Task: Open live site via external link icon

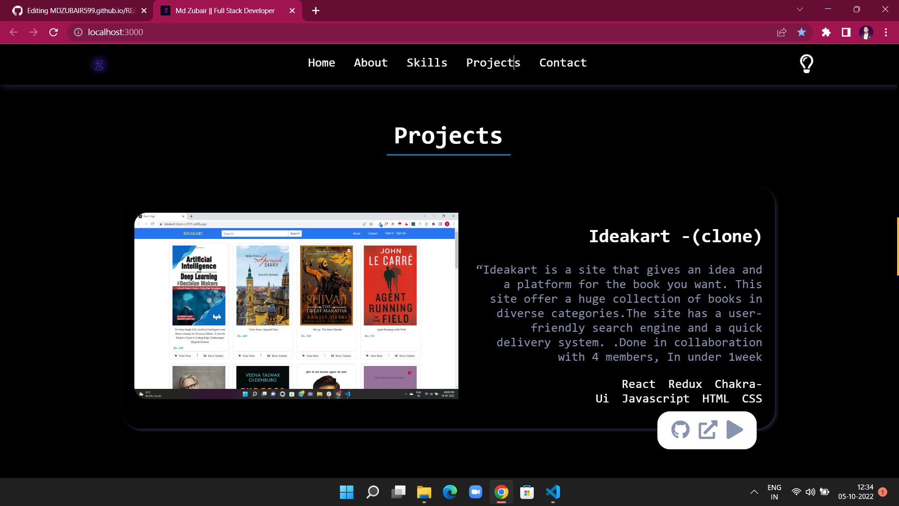Action: [x=707, y=430]
